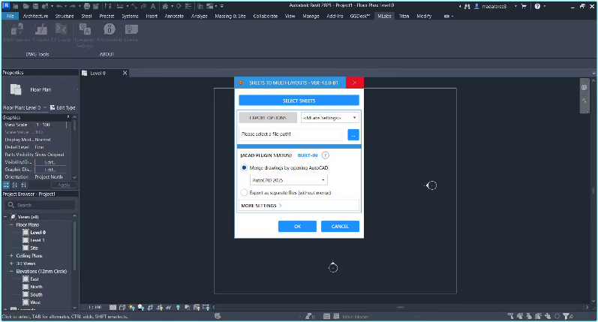Image resolution: width=598 pixels, height=322 pixels.
Task: Select the North elevation in Project Browser
Action: point(36,287)
